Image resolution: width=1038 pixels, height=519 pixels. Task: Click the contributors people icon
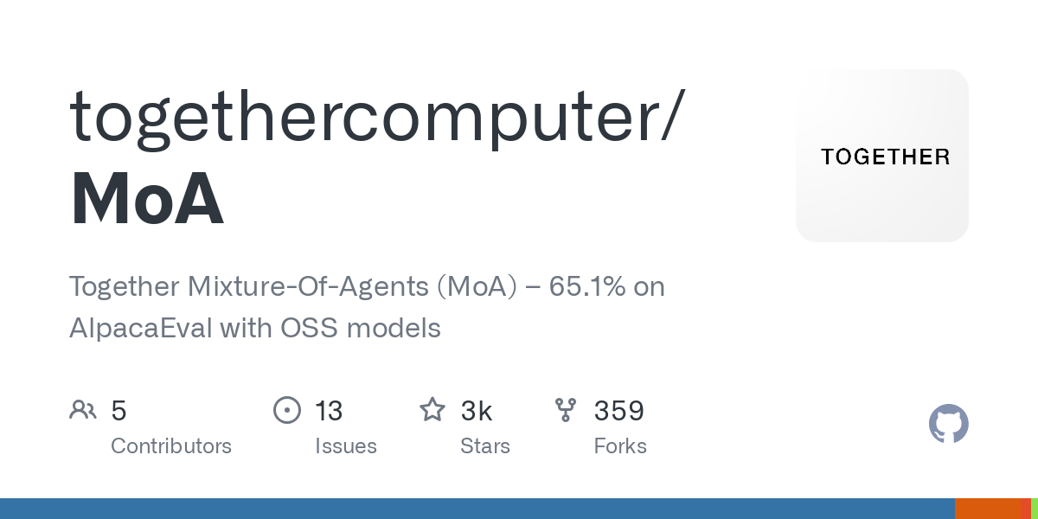(83, 410)
